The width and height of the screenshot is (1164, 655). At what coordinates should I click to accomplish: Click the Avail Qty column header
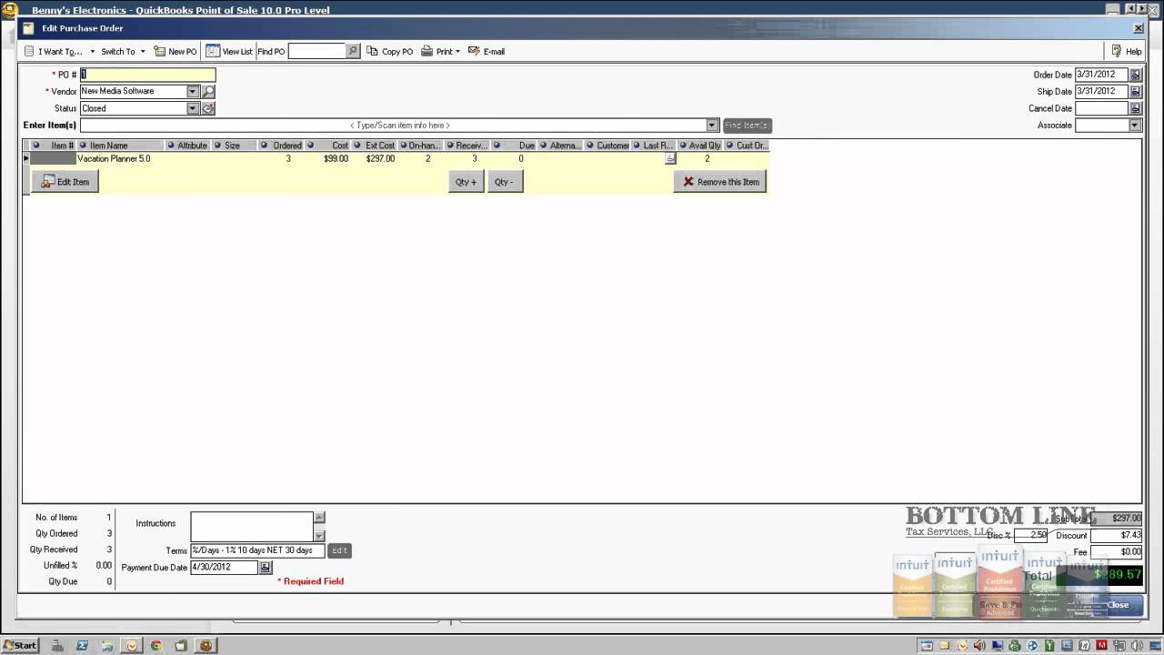coord(700,145)
